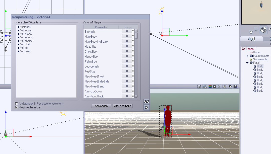Open the camera selection dropdown in viewport toolbar
Viewport: 271px width, 154px height.
205,86
